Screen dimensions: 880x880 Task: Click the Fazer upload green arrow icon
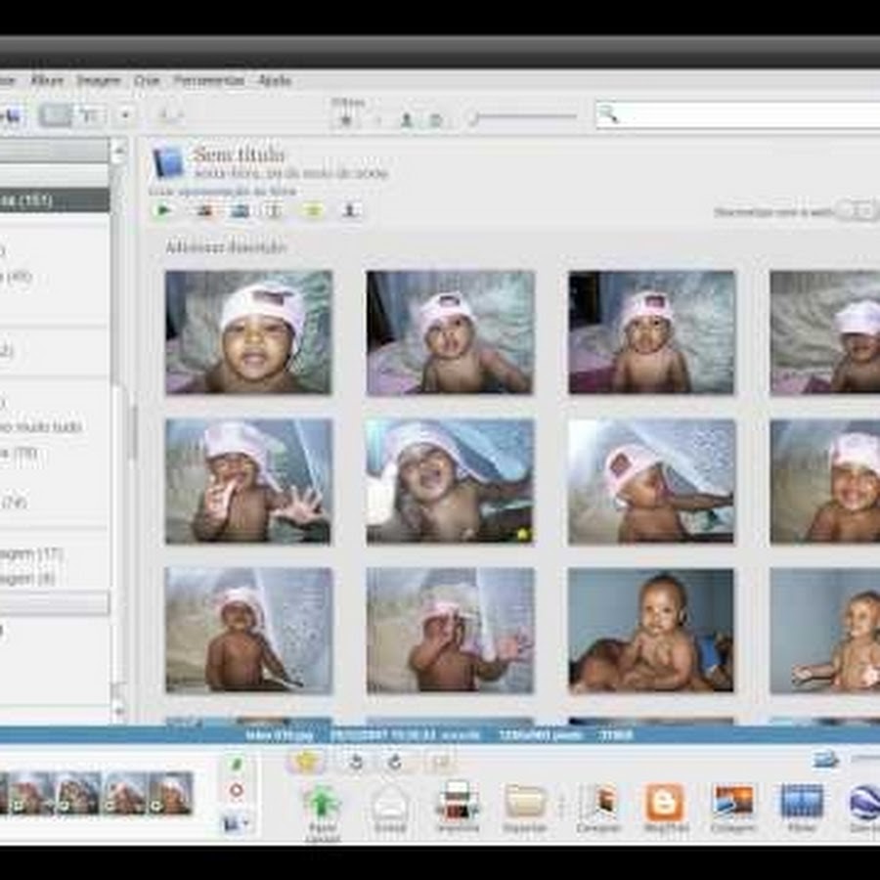click(x=321, y=804)
